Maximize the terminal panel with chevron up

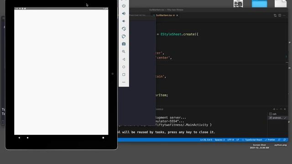(281, 109)
